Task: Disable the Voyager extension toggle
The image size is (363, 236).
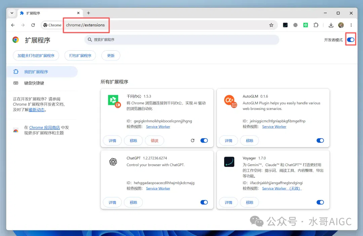Action: coord(320,202)
